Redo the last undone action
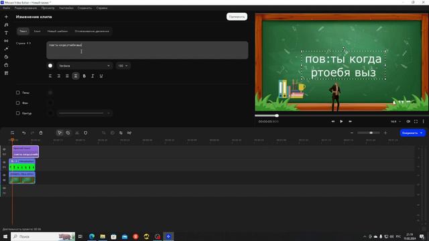Screen dimensions: 429x241 pyautogui.click(x=32, y=133)
